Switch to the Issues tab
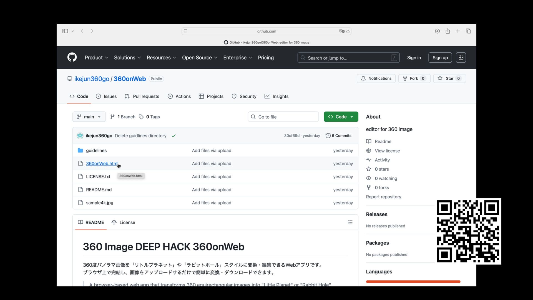The width and height of the screenshot is (533, 300). (x=106, y=96)
